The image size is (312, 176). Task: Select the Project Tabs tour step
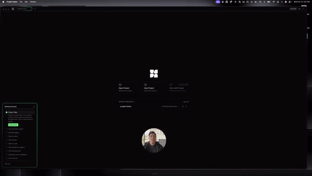coord(20,112)
